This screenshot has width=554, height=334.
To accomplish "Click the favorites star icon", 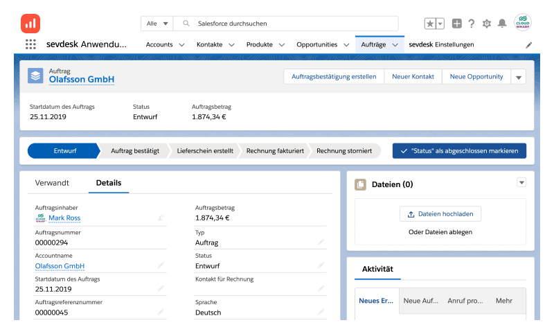I will click(x=430, y=24).
